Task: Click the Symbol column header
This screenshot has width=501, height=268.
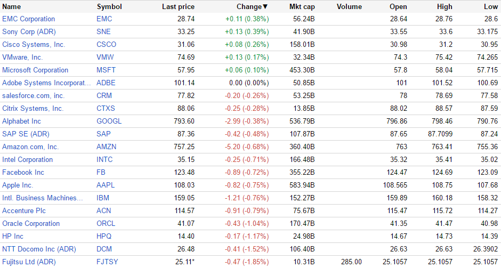Action: click(109, 7)
